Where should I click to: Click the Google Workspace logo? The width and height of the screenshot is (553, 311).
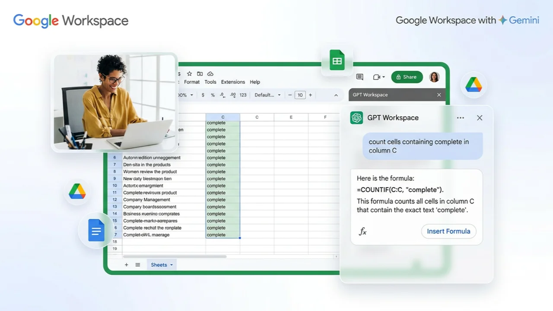(71, 21)
